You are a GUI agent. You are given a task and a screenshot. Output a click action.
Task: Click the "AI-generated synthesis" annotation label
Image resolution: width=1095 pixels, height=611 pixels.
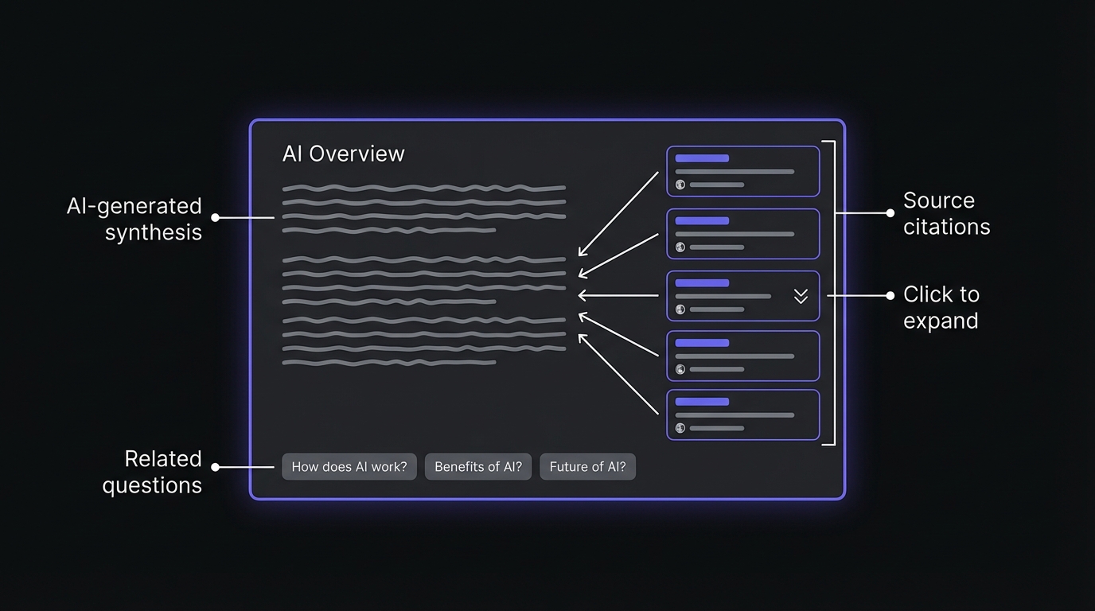pos(134,219)
